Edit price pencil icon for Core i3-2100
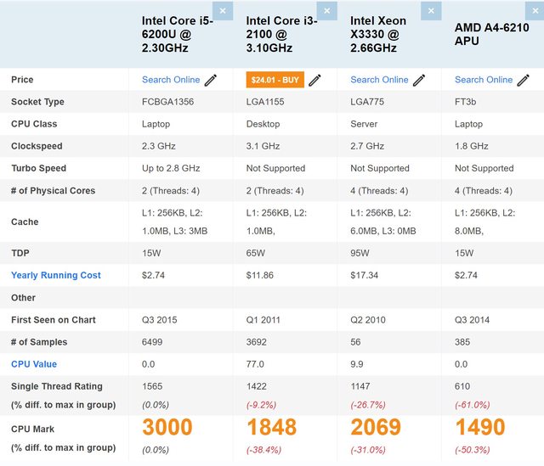This screenshot has width=544, height=466. coord(314,80)
